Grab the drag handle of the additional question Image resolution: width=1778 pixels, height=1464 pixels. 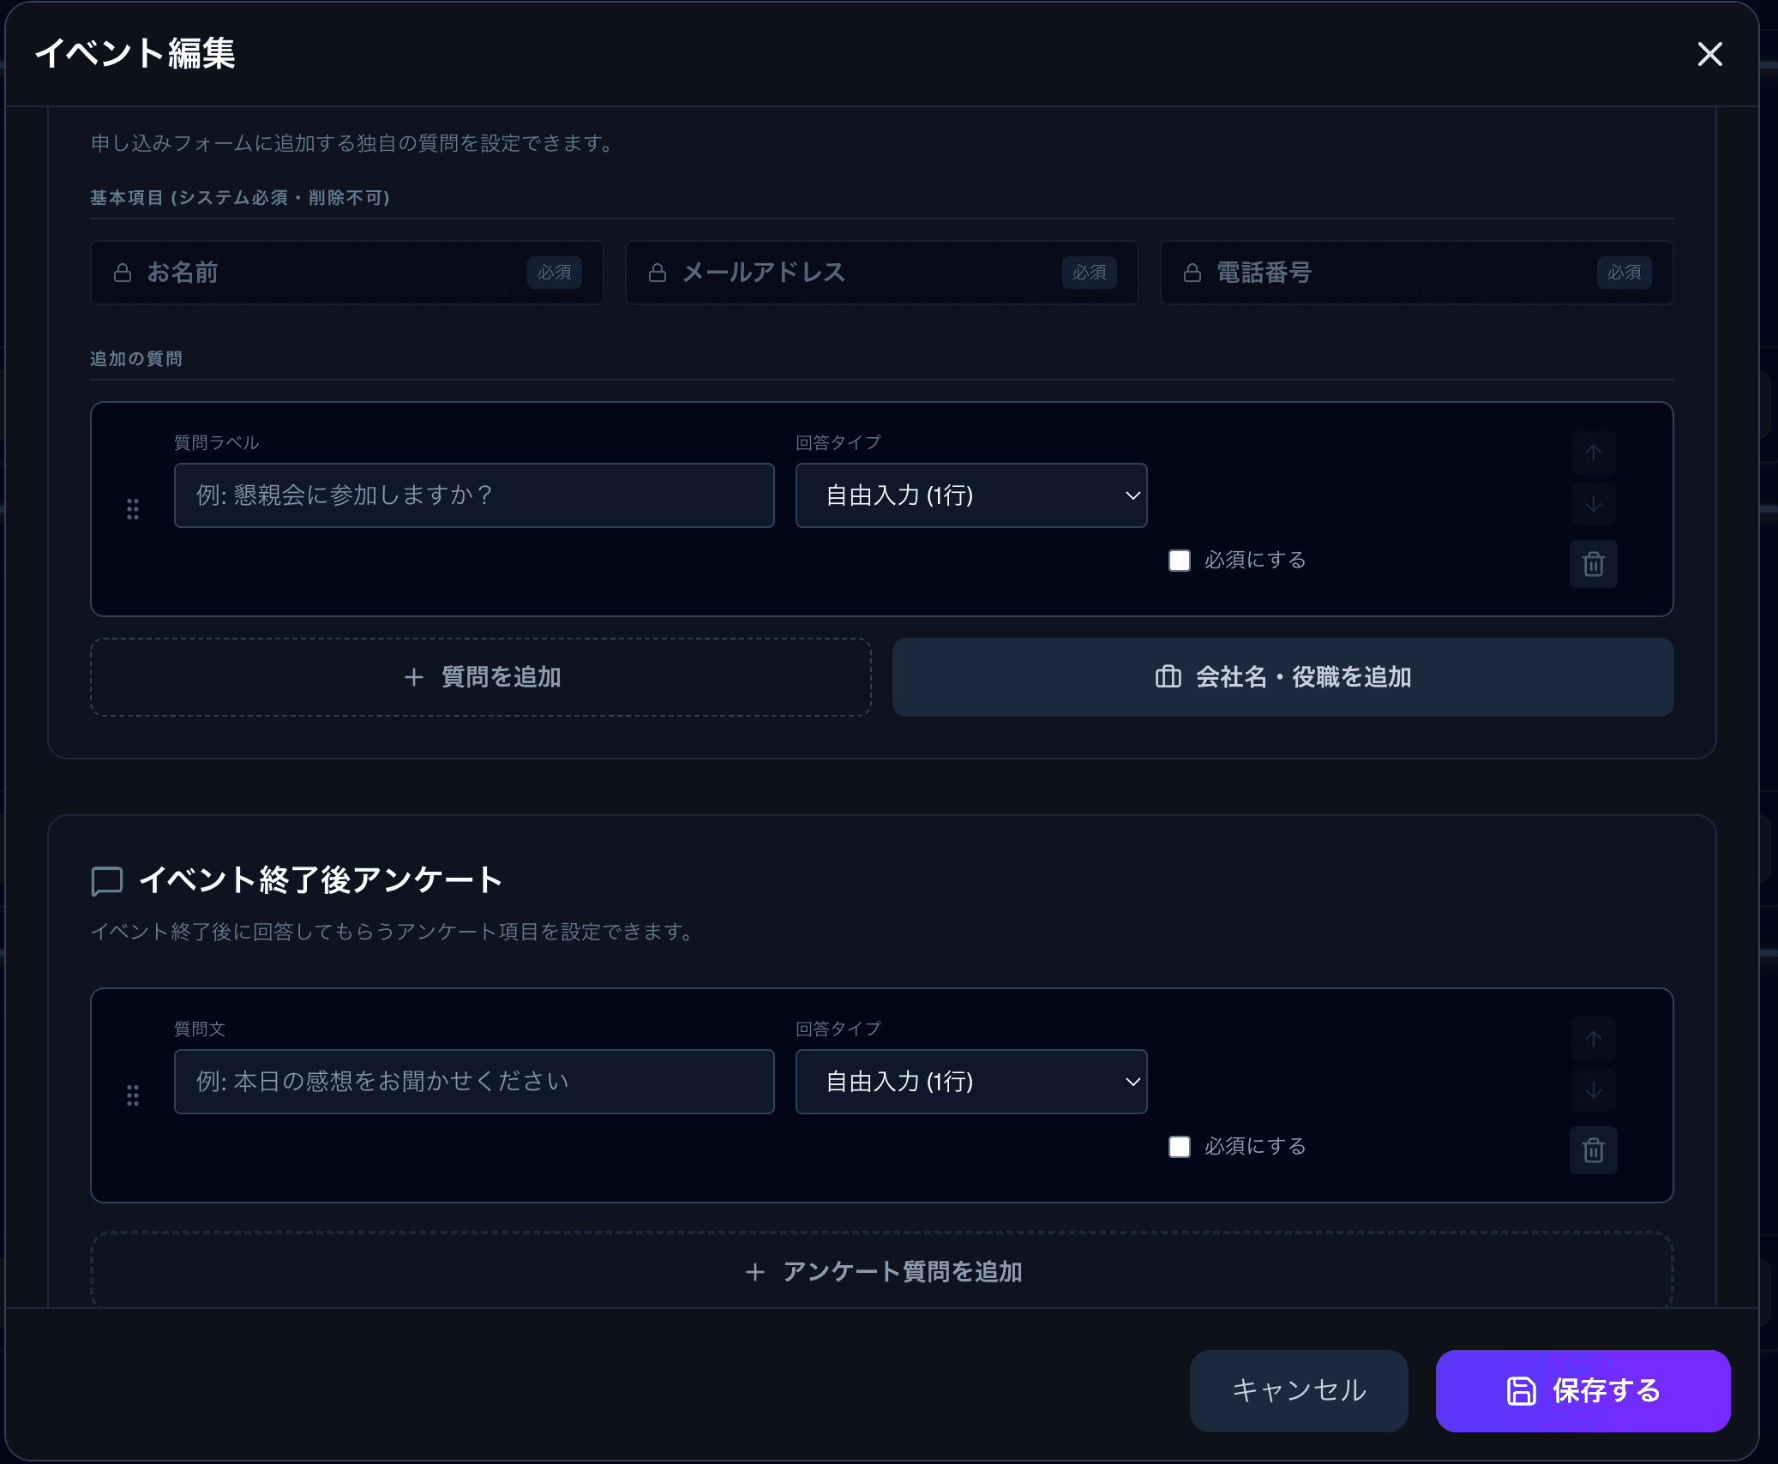coord(134,508)
